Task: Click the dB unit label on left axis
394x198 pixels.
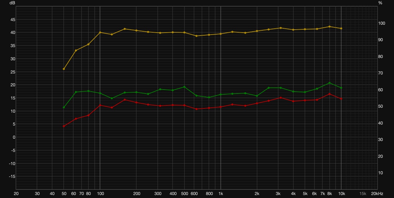Action: [x=12, y=3]
